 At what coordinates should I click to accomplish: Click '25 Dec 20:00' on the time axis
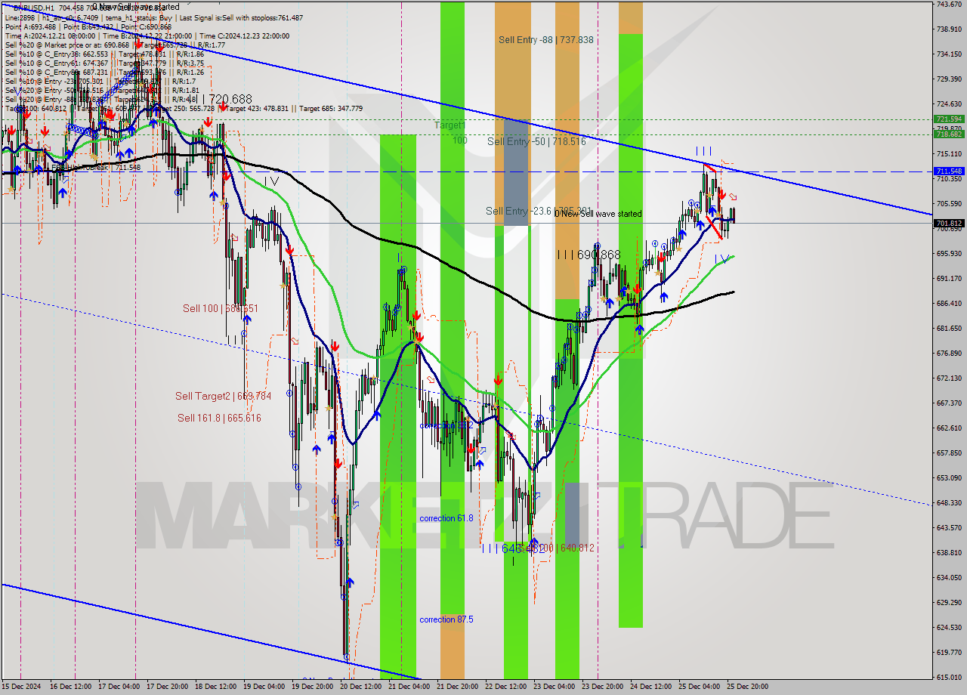coord(748,687)
